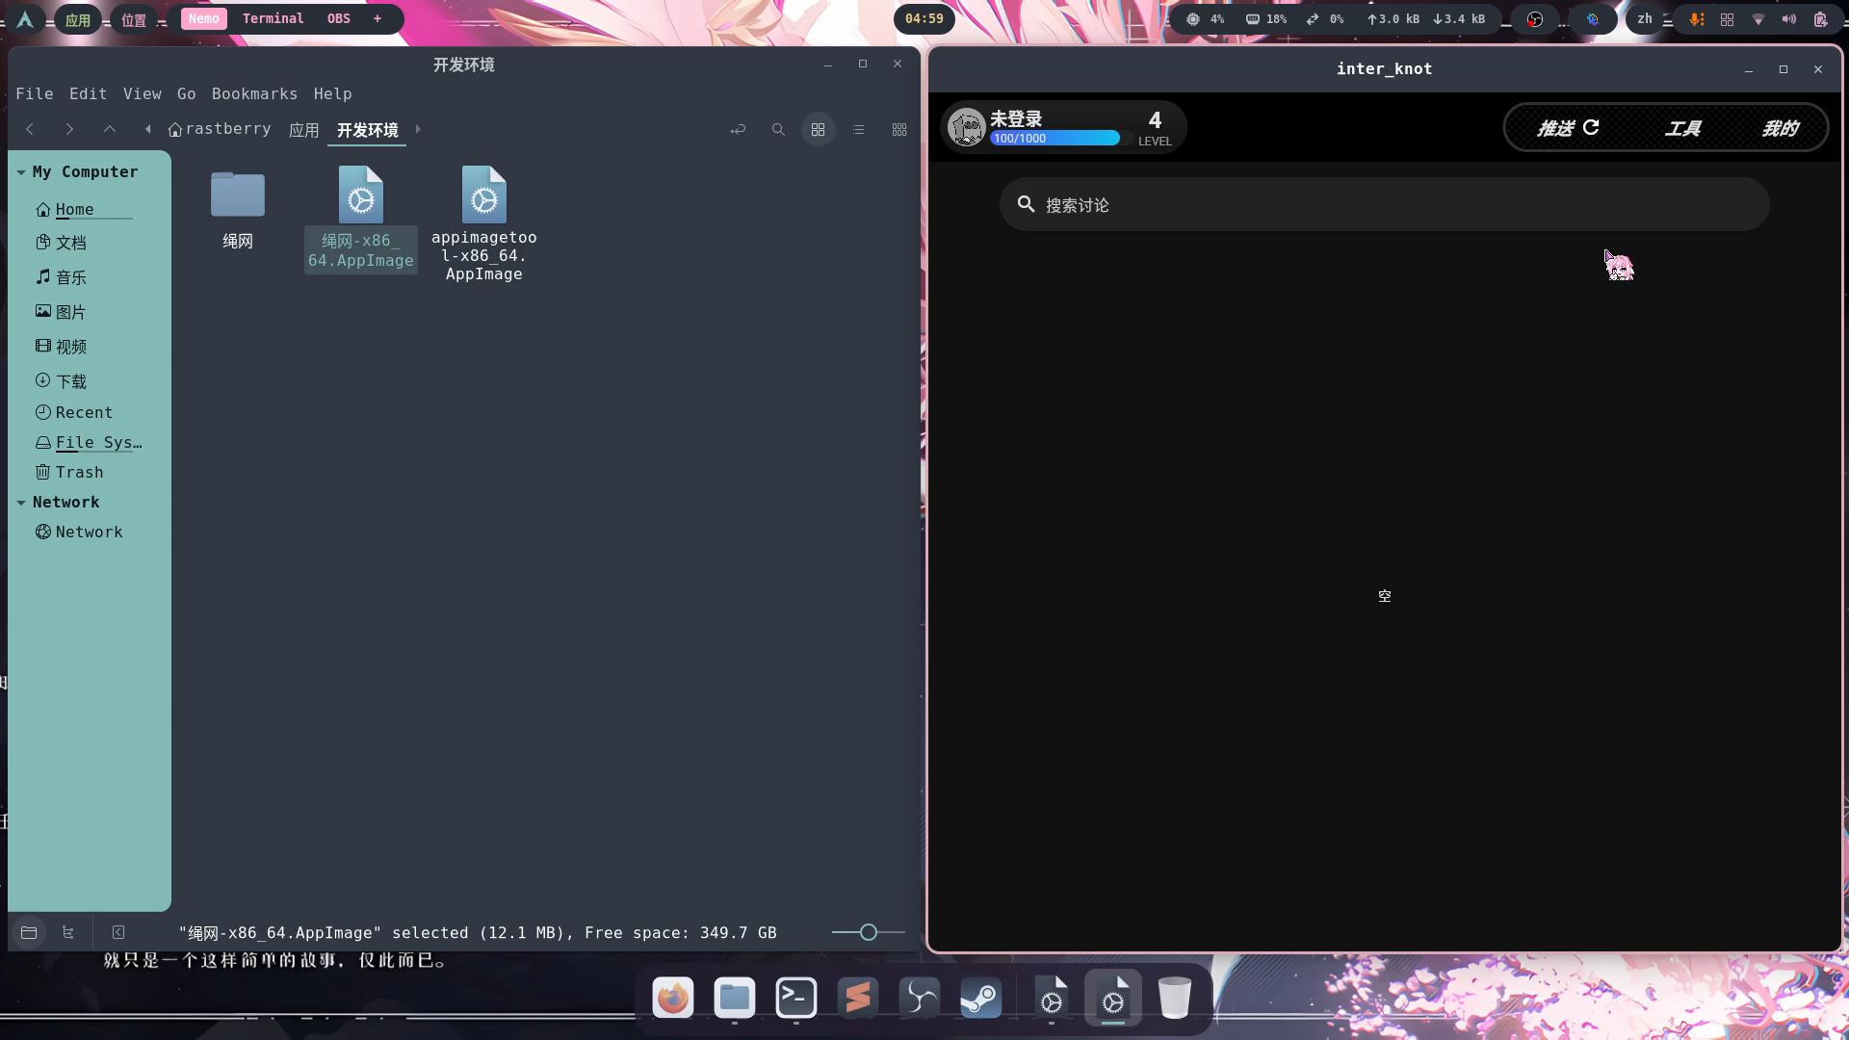Open the 位置 menu in menu bar
This screenshot has width=1849, height=1040.
[133, 17]
